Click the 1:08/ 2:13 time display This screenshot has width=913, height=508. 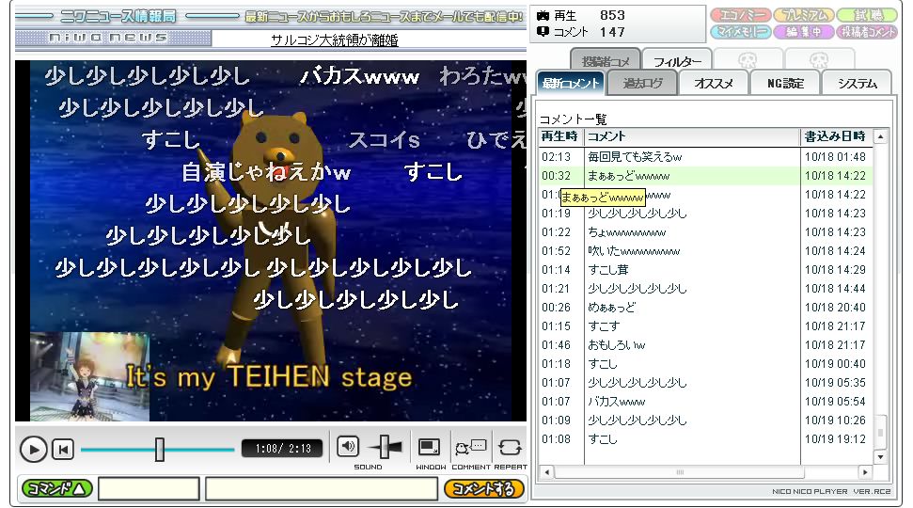click(282, 448)
